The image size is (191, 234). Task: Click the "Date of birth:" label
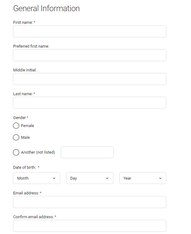click(x=25, y=168)
